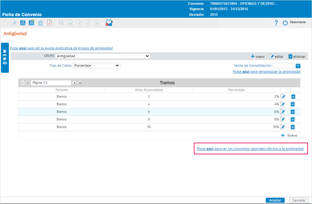Open the personalizar la antigüedad link

coord(267,71)
